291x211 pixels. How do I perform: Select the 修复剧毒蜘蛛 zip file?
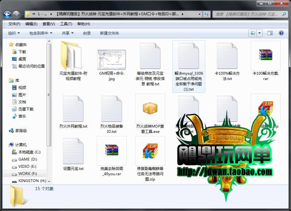pos(150,151)
